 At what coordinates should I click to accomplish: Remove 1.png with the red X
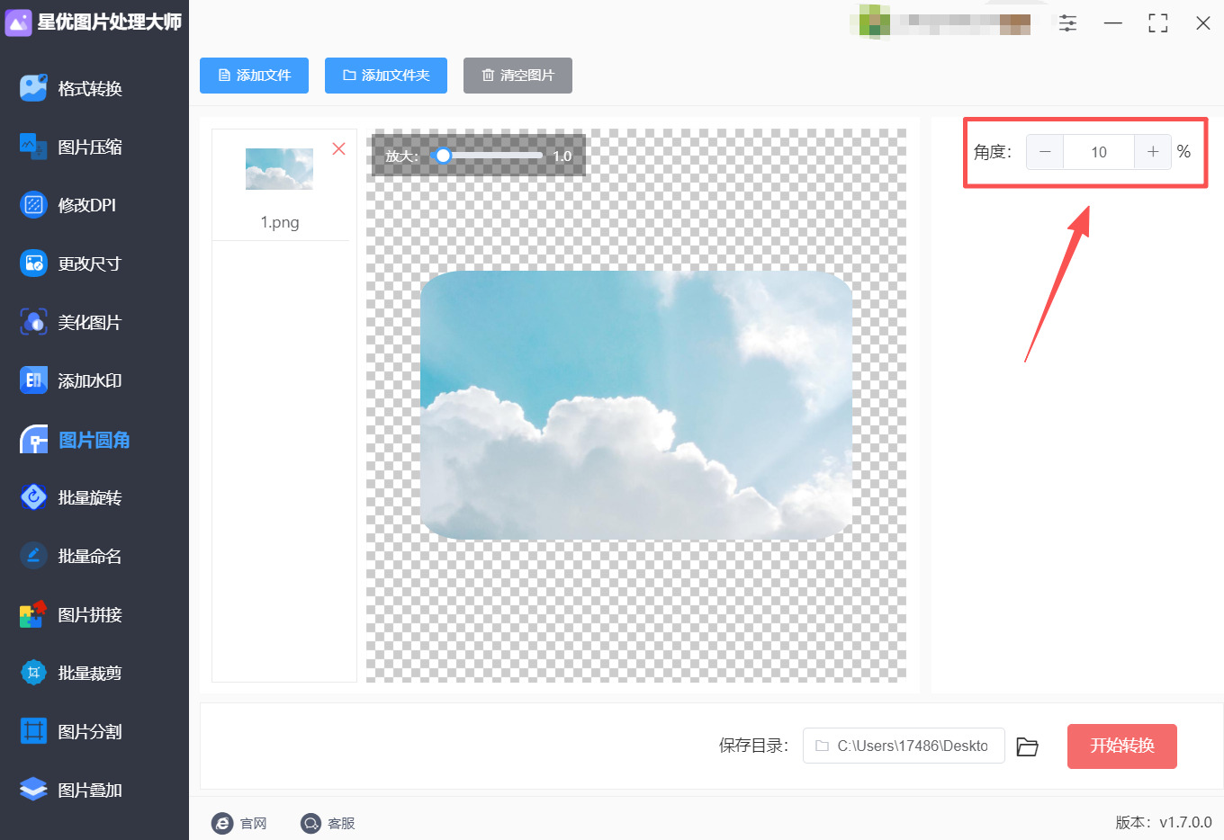point(338,149)
